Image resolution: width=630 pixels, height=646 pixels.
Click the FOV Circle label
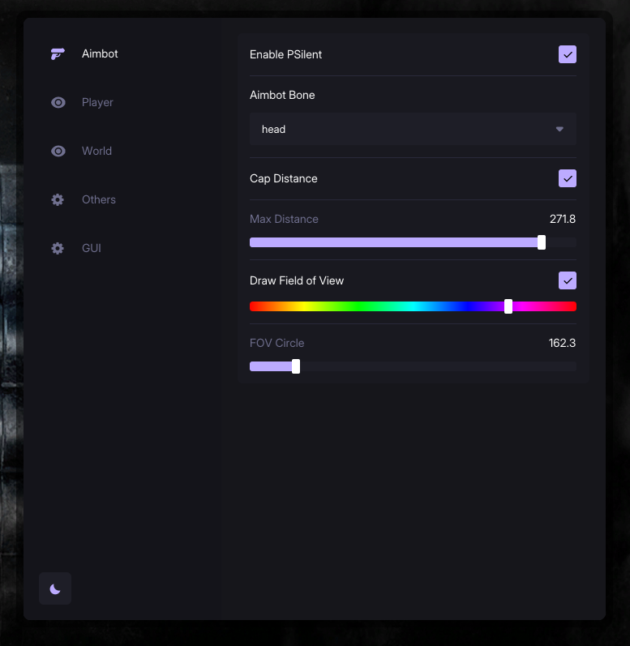[276, 343]
